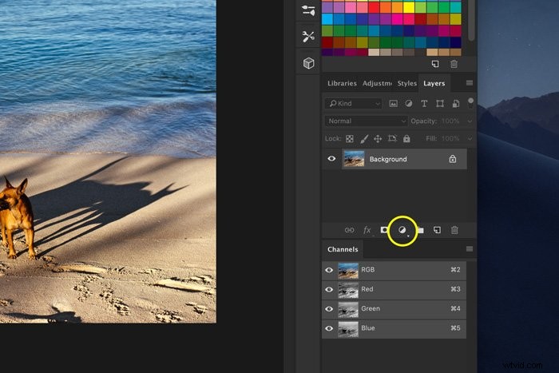Click the Swatches panel scrollbar

(471, 21)
